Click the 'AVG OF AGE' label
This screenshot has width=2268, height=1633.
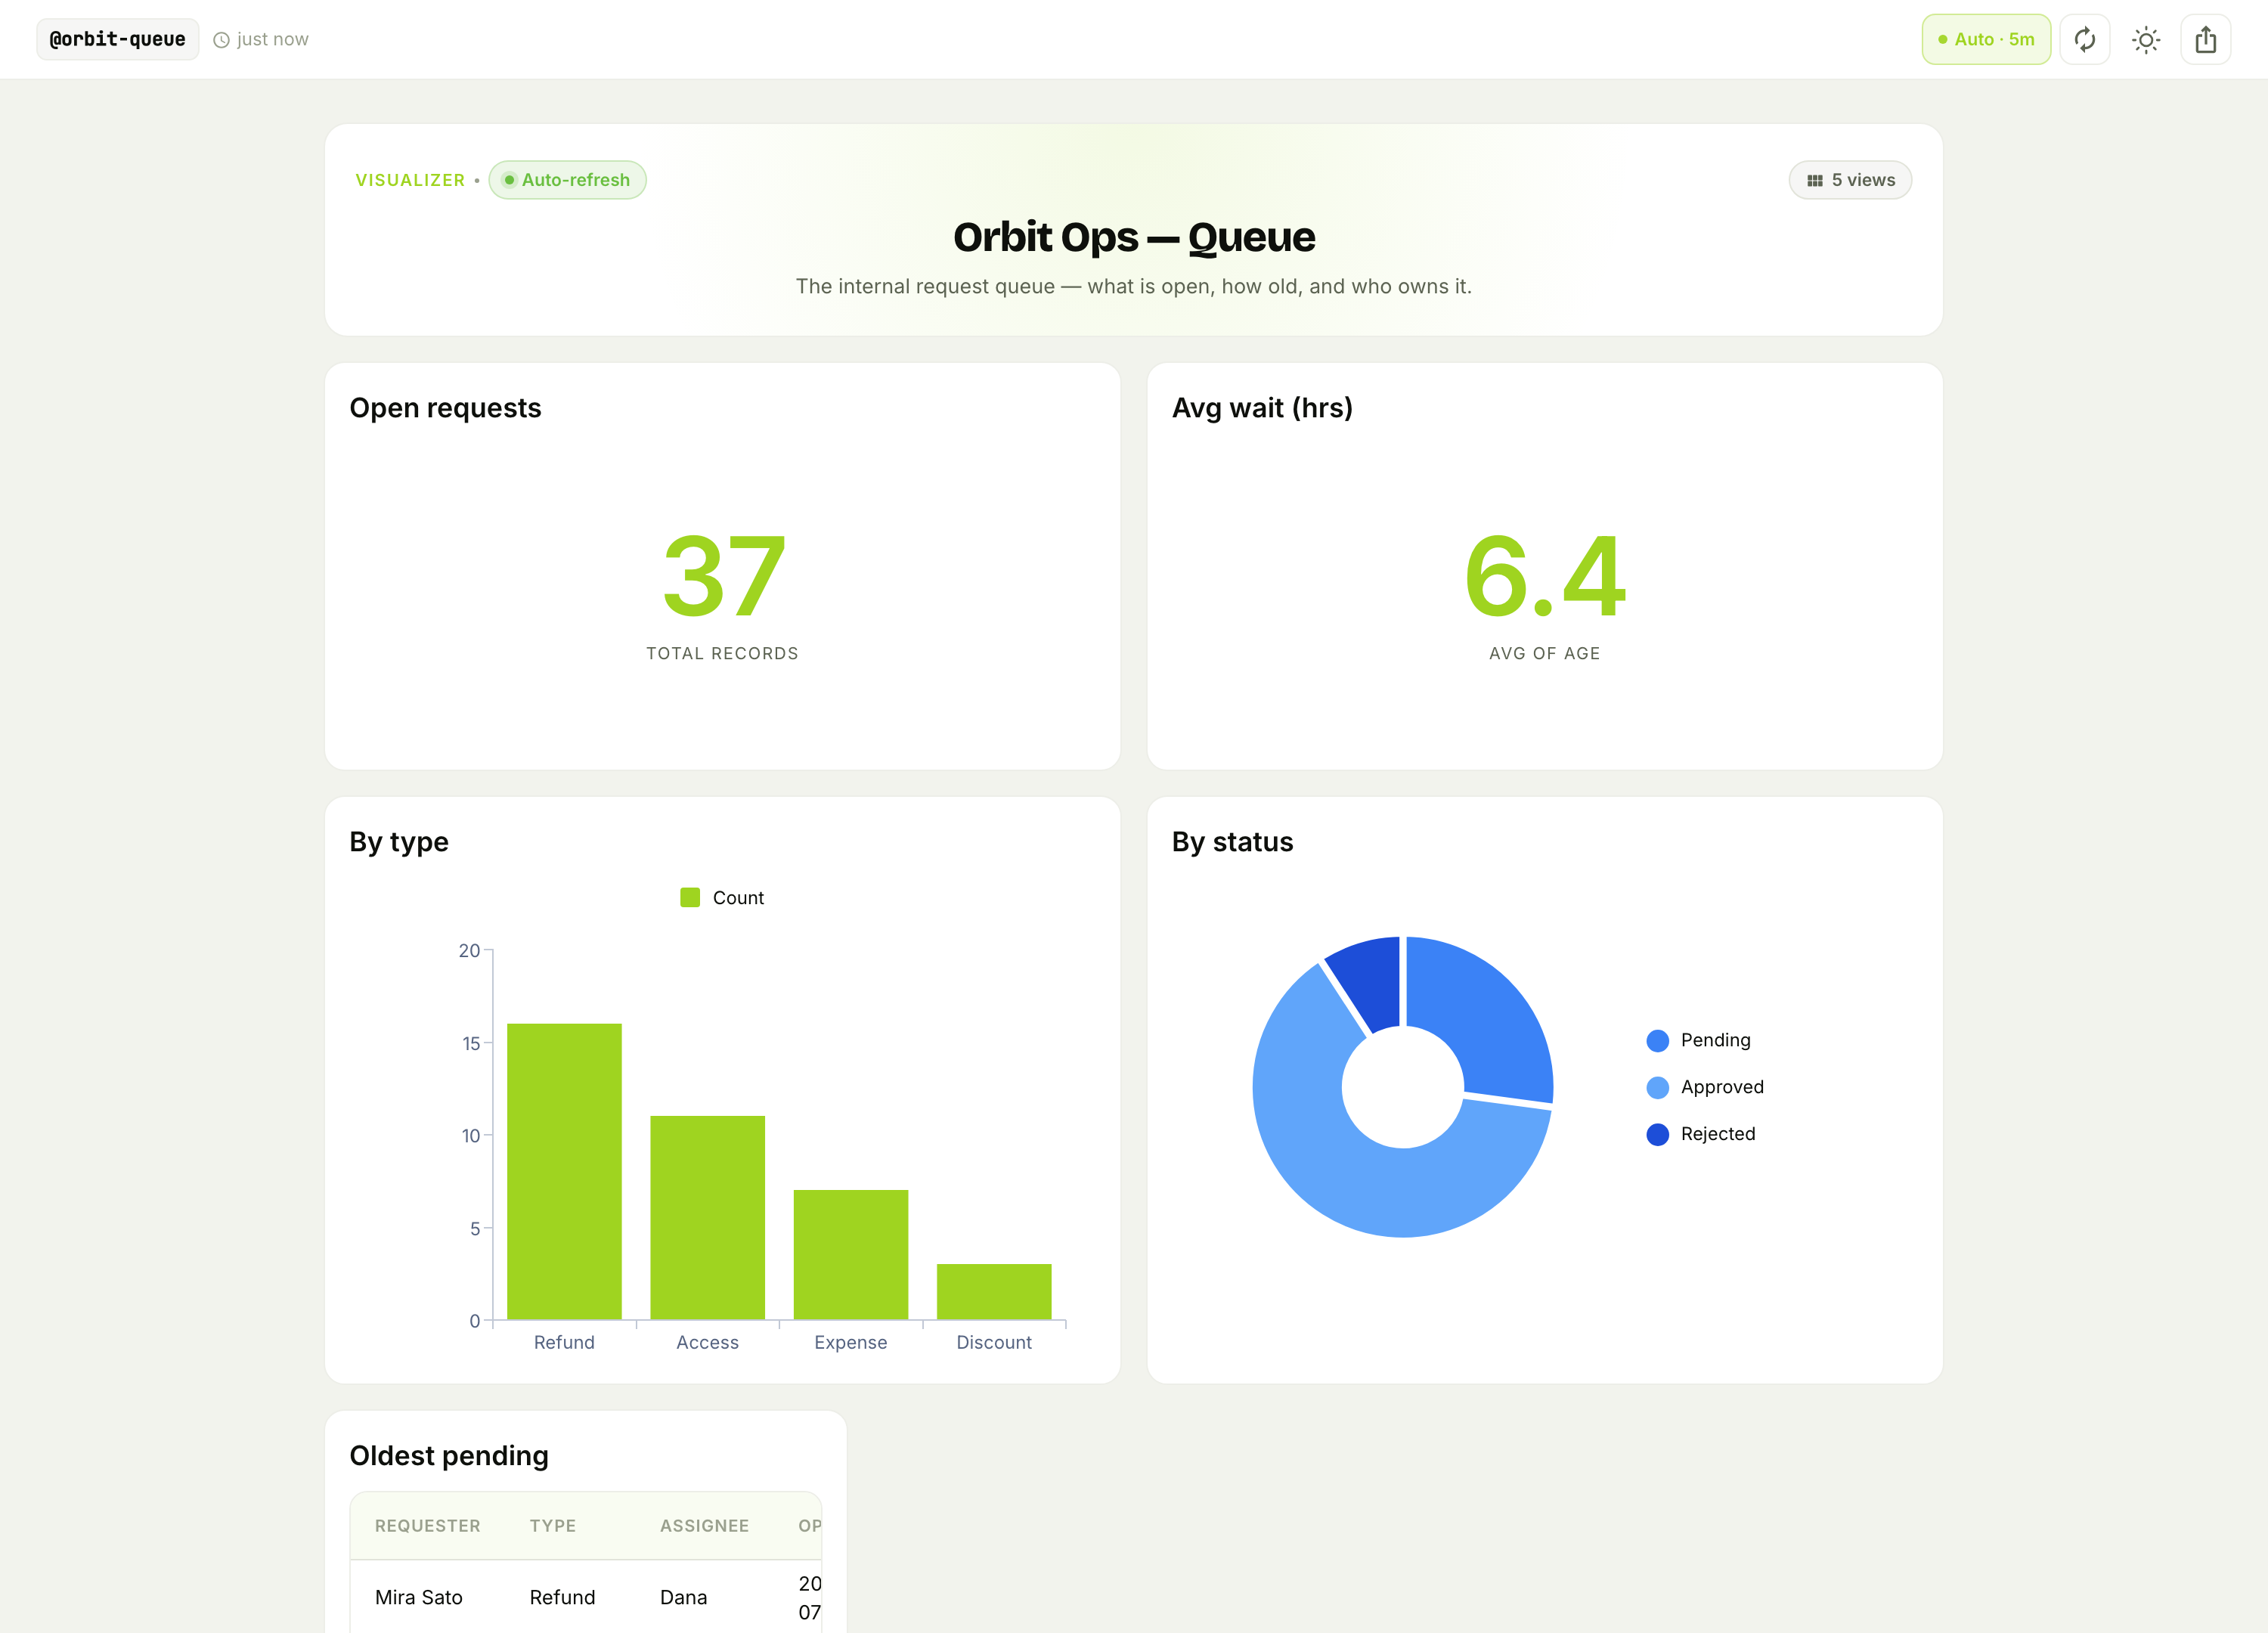tap(1544, 654)
